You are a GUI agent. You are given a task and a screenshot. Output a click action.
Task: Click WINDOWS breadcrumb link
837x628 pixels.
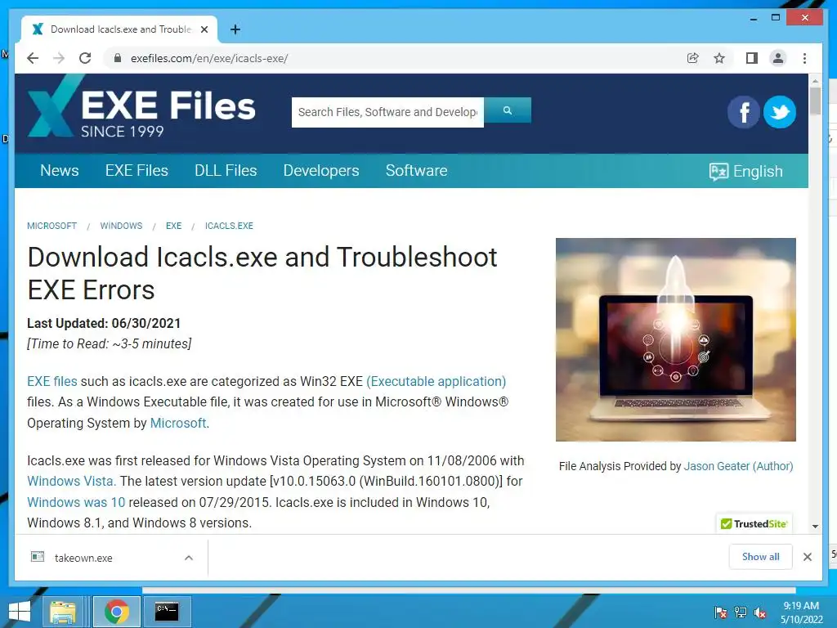tap(121, 226)
